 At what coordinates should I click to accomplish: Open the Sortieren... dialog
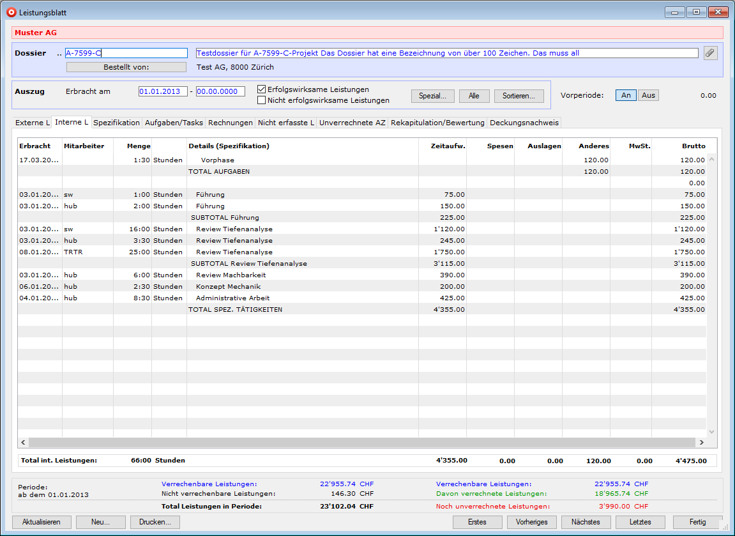coord(519,96)
